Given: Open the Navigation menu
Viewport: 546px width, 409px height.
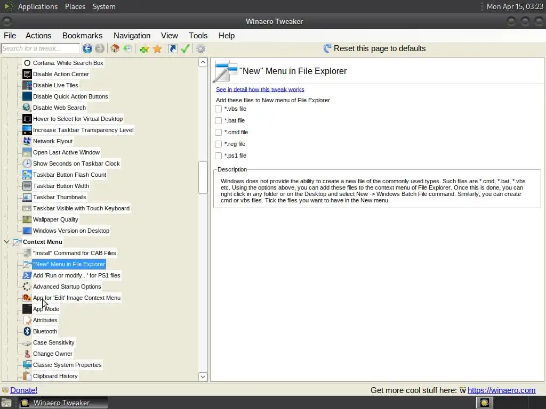Looking at the screenshot, I should pyautogui.click(x=132, y=36).
